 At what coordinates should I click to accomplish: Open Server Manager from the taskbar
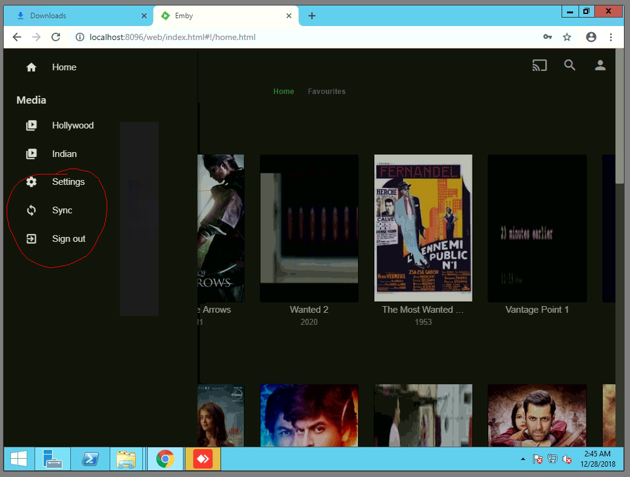click(53, 459)
